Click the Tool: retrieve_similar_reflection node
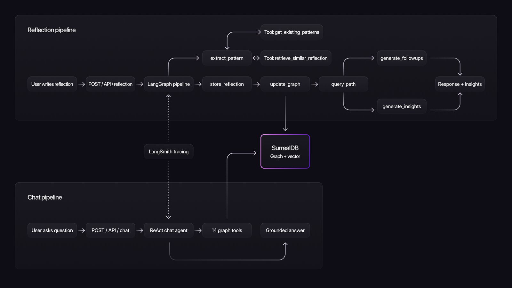The image size is (512, 288). pos(296,58)
